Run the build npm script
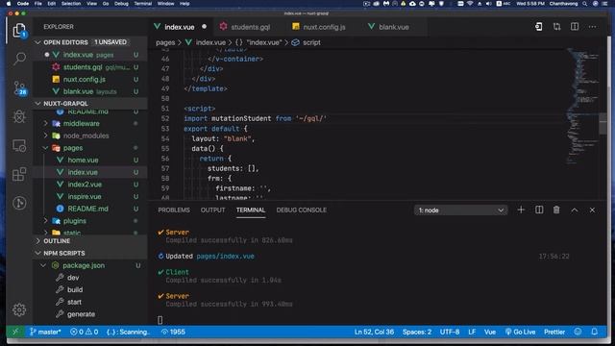The image size is (615, 346). pos(75,290)
